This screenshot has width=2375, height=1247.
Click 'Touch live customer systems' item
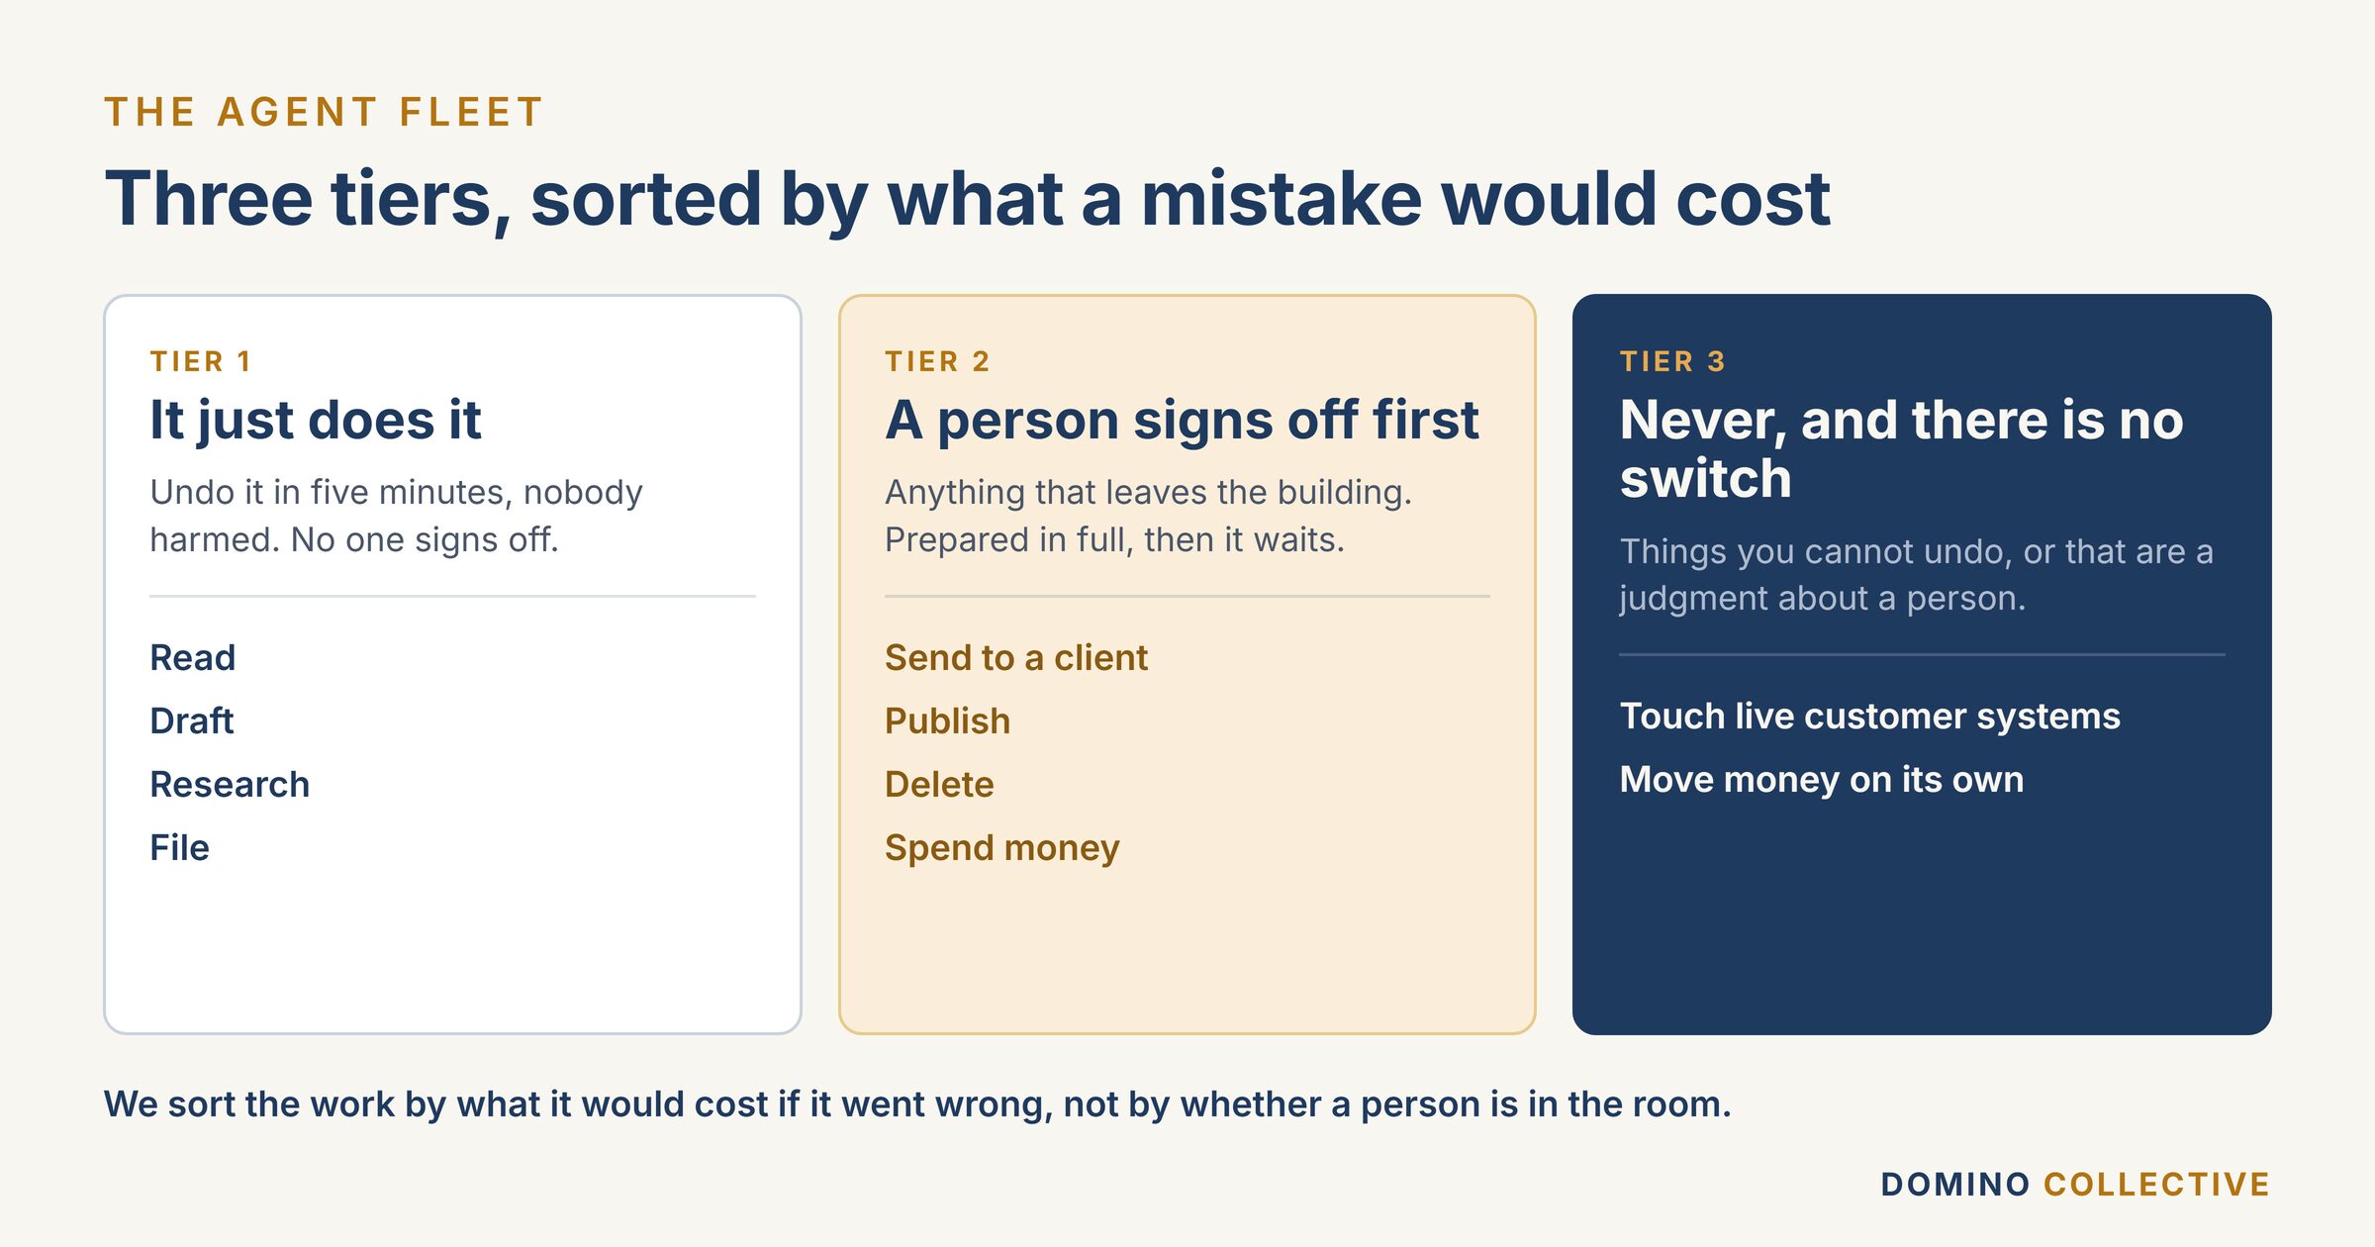pyautogui.click(x=1869, y=716)
